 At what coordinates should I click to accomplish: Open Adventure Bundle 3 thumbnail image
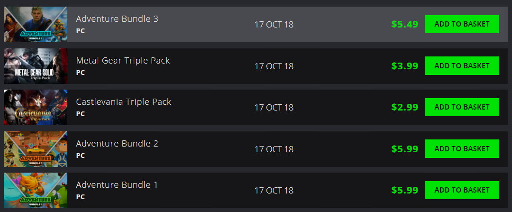36,25
